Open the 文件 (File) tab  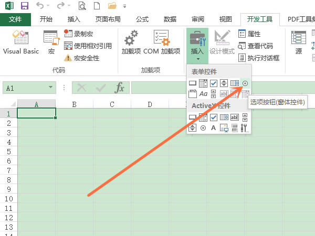point(15,19)
